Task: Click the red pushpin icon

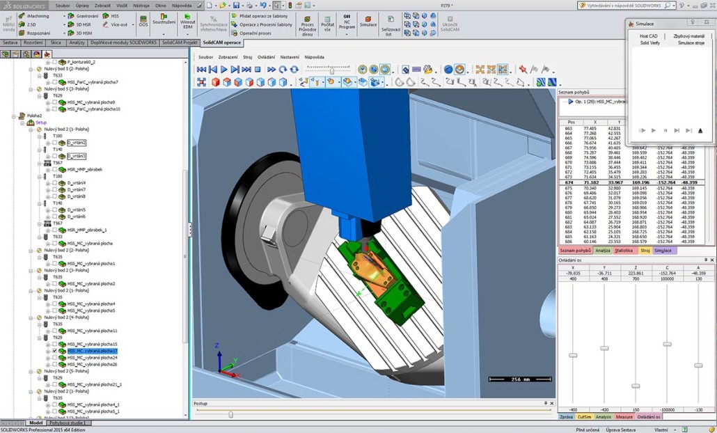Action: (523, 70)
